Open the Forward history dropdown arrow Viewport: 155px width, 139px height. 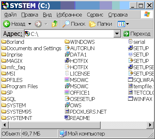(46, 24)
